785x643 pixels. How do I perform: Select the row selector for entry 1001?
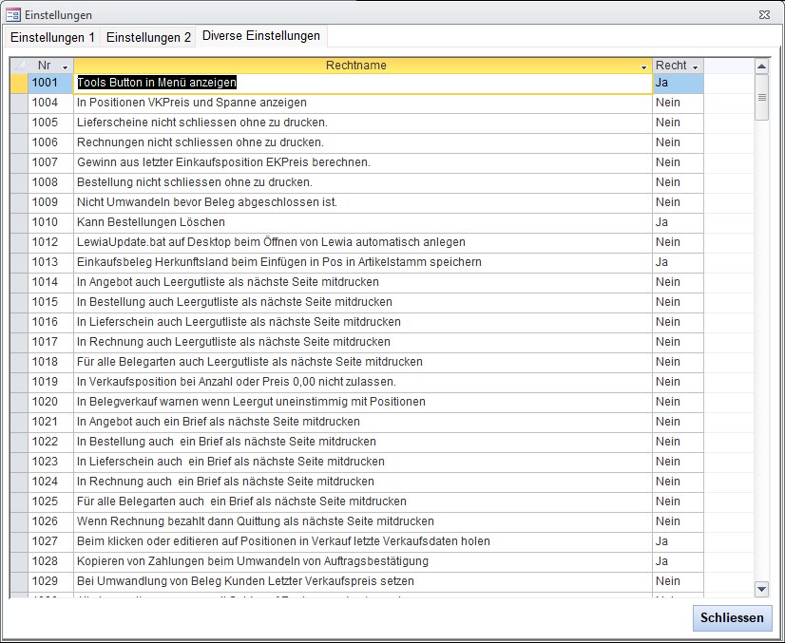pos(19,83)
